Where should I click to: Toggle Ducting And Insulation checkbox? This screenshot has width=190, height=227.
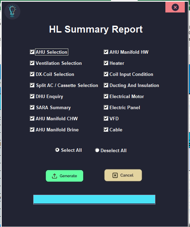(x=106, y=85)
